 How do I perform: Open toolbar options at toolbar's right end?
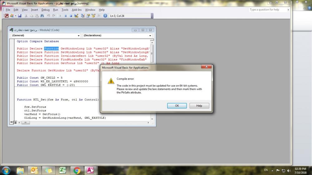point(152,16)
